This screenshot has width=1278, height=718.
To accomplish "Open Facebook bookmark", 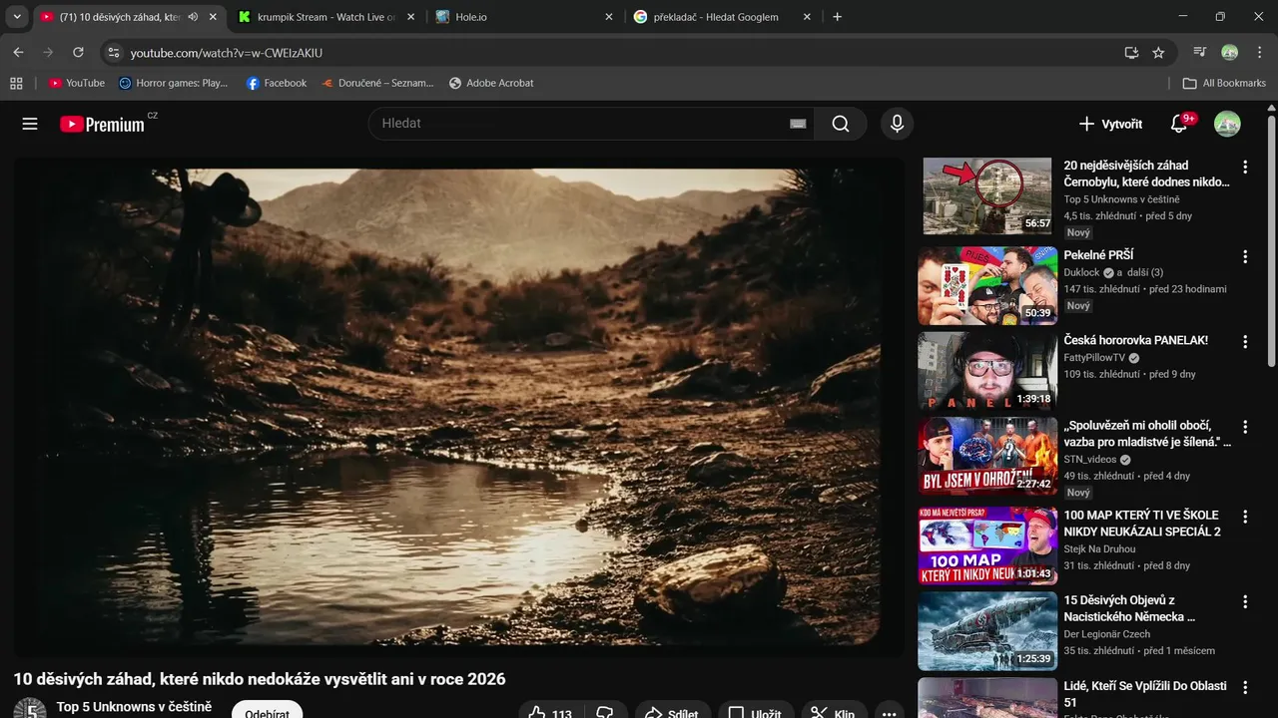I will pyautogui.click(x=277, y=83).
